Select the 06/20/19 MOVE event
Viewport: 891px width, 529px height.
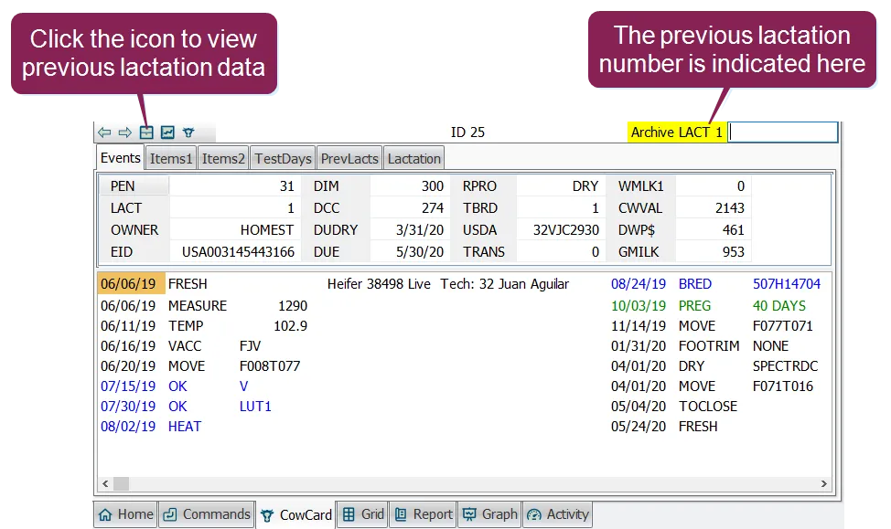coord(200,366)
